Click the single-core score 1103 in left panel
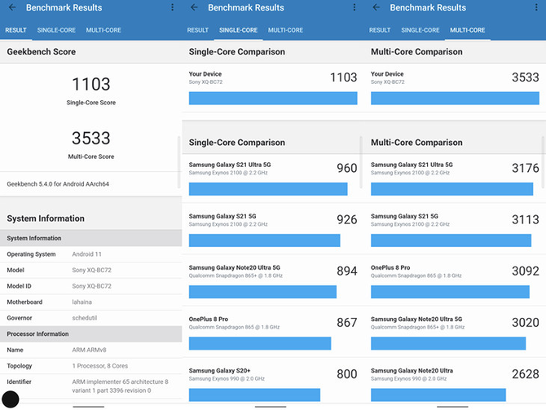Image resolution: width=546 pixels, height=410 pixels. 90,85
